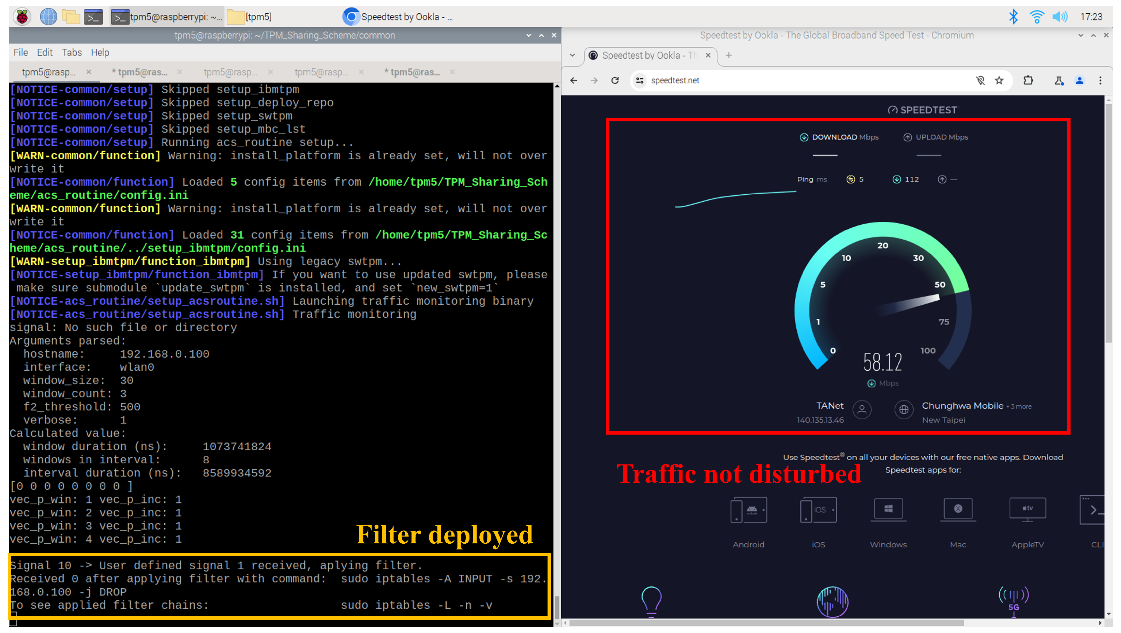This screenshot has height=633, width=1121.
Task: Click the Chunghwa Mobile server link
Action: [962, 406]
